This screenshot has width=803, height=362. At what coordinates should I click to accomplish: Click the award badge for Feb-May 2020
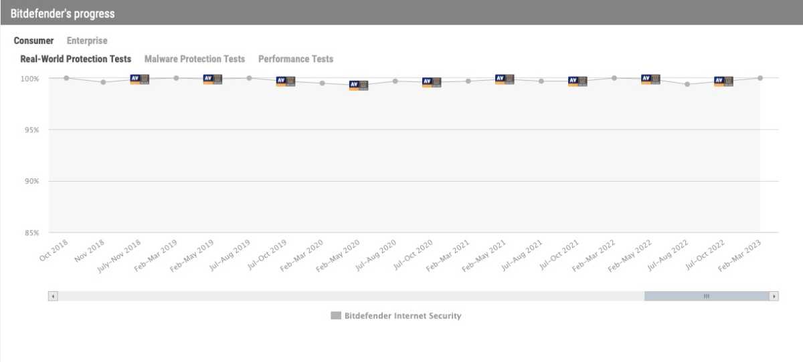(359, 85)
